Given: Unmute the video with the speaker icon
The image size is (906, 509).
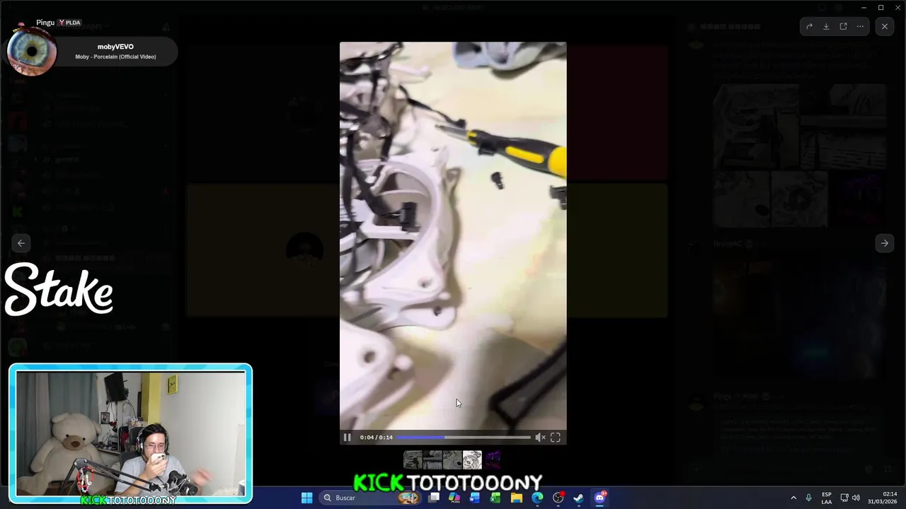Looking at the screenshot, I should [x=540, y=438].
